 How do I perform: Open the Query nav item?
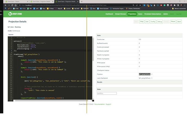coord(140,14)
